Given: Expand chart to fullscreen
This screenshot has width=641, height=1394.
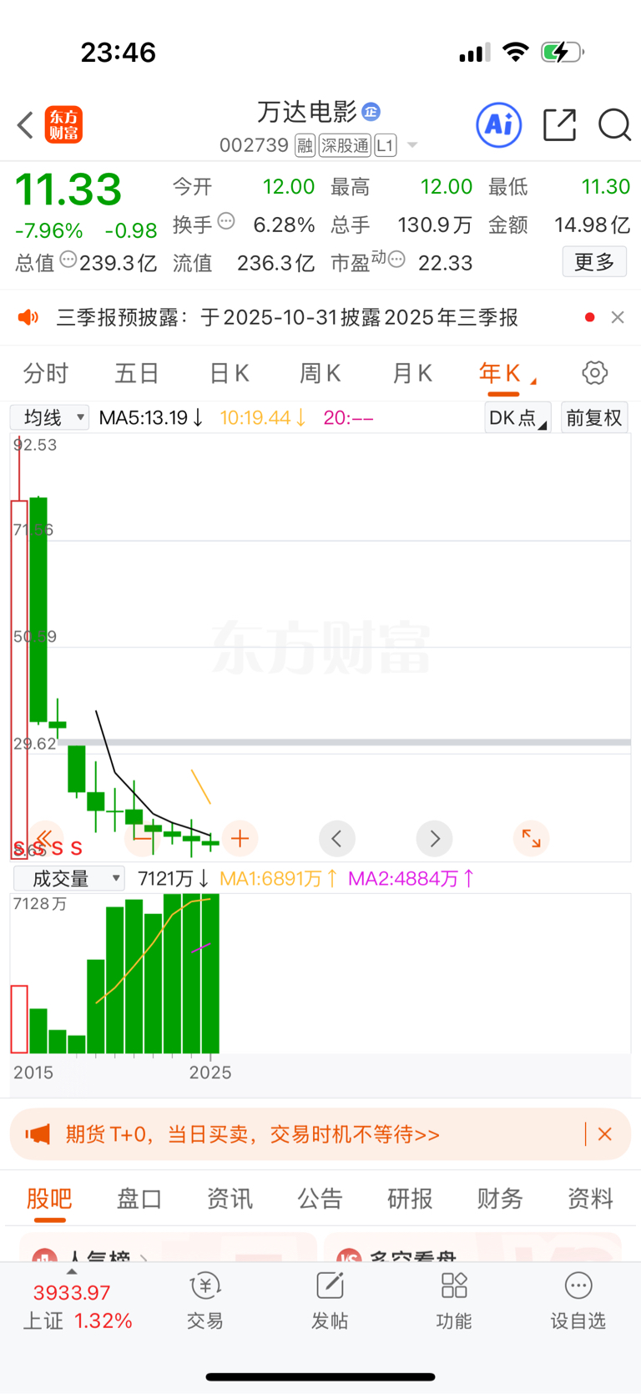Looking at the screenshot, I should 531,838.
